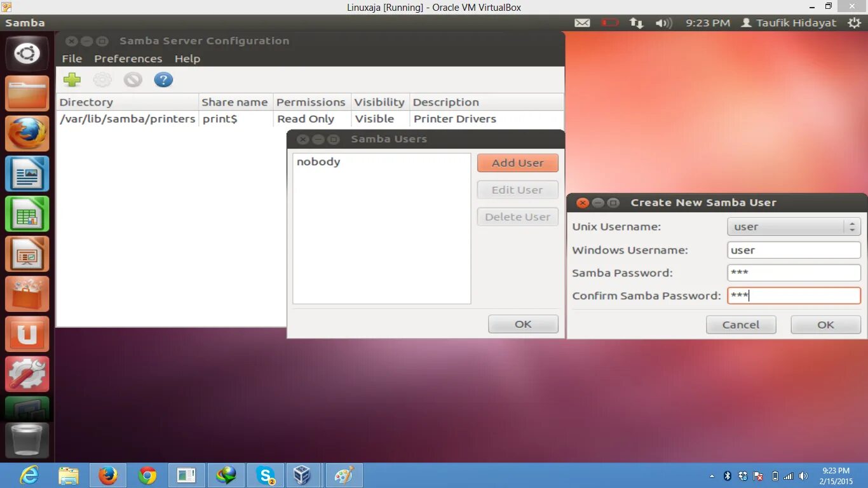Image resolution: width=868 pixels, height=488 pixels.
Task: Cancel the Create New Samba User dialog
Action: [x=741, y=325]
